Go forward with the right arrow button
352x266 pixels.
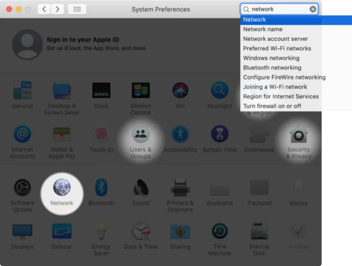[57, 9]
